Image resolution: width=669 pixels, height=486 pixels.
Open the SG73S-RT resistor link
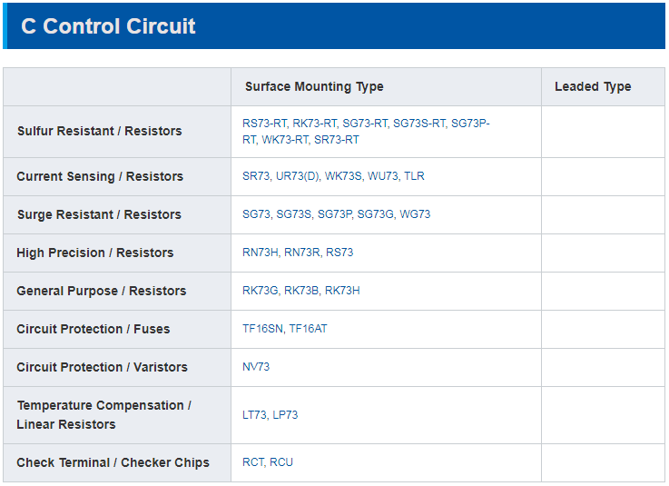click(x=419, y=124)
